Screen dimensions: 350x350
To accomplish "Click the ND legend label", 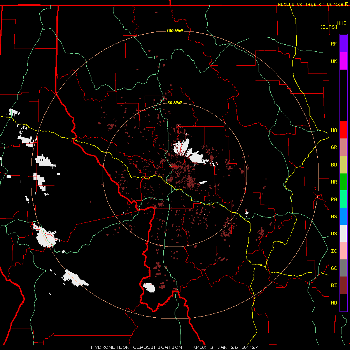I will tap(334, 303).
